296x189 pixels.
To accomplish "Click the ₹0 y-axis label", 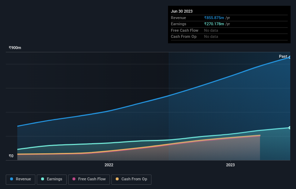I will tap(11, 156).
